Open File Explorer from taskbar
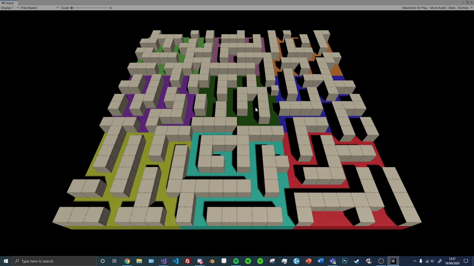 point(139,261)
